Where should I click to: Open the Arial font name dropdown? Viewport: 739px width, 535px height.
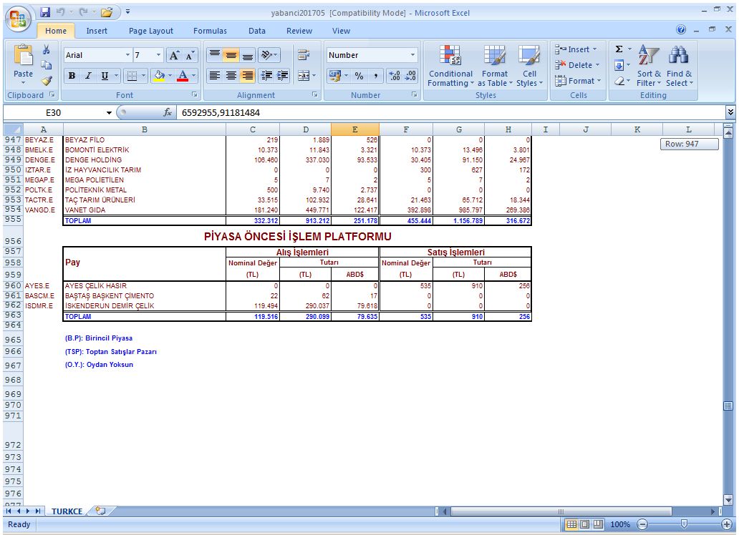click(x=127, y=55)
